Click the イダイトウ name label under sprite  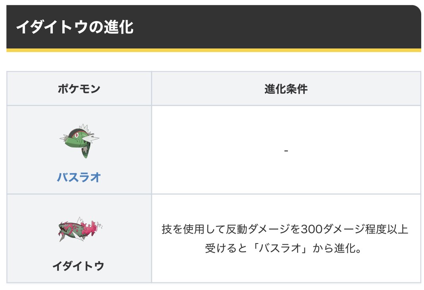(x=78, y=265)
